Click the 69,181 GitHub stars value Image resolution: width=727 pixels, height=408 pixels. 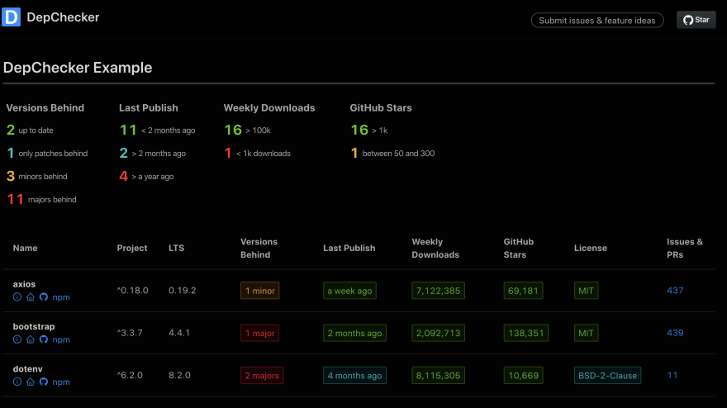[523, 291]
